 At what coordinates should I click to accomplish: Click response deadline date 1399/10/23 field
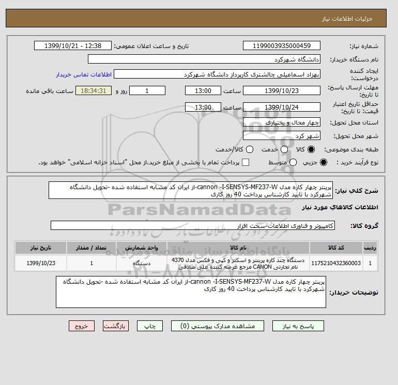pos(282,90)
